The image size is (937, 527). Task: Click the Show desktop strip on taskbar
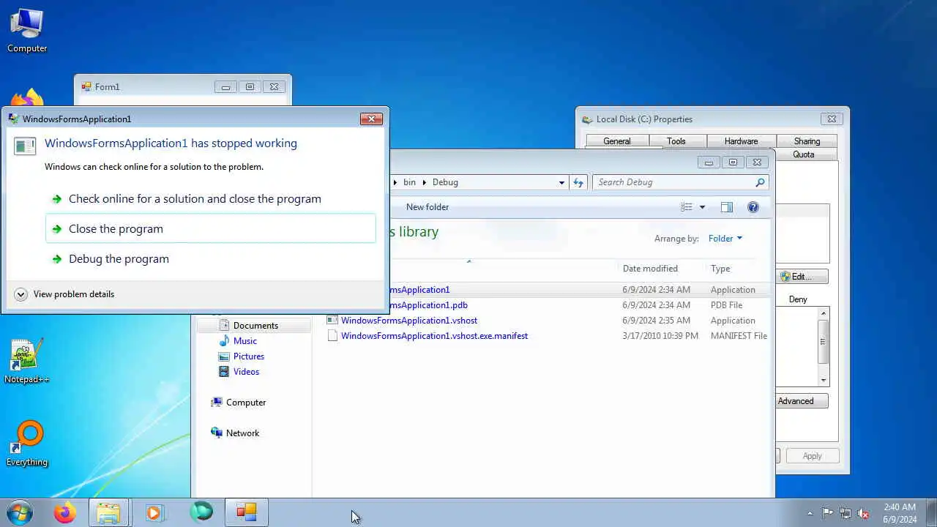coord(931,512)
